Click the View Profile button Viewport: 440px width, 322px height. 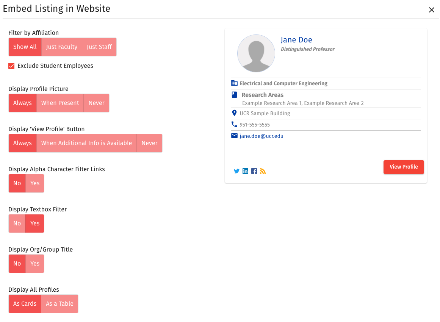[x=404, y=167]
